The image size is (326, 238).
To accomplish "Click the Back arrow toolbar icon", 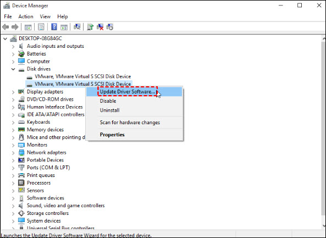I will (5, 27).
